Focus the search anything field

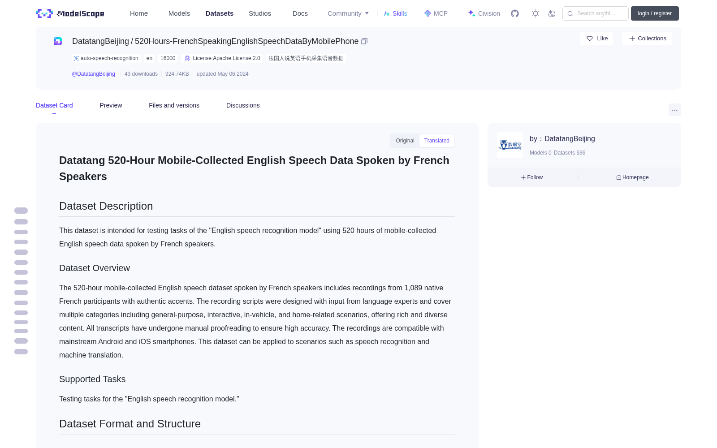point(596,13)
